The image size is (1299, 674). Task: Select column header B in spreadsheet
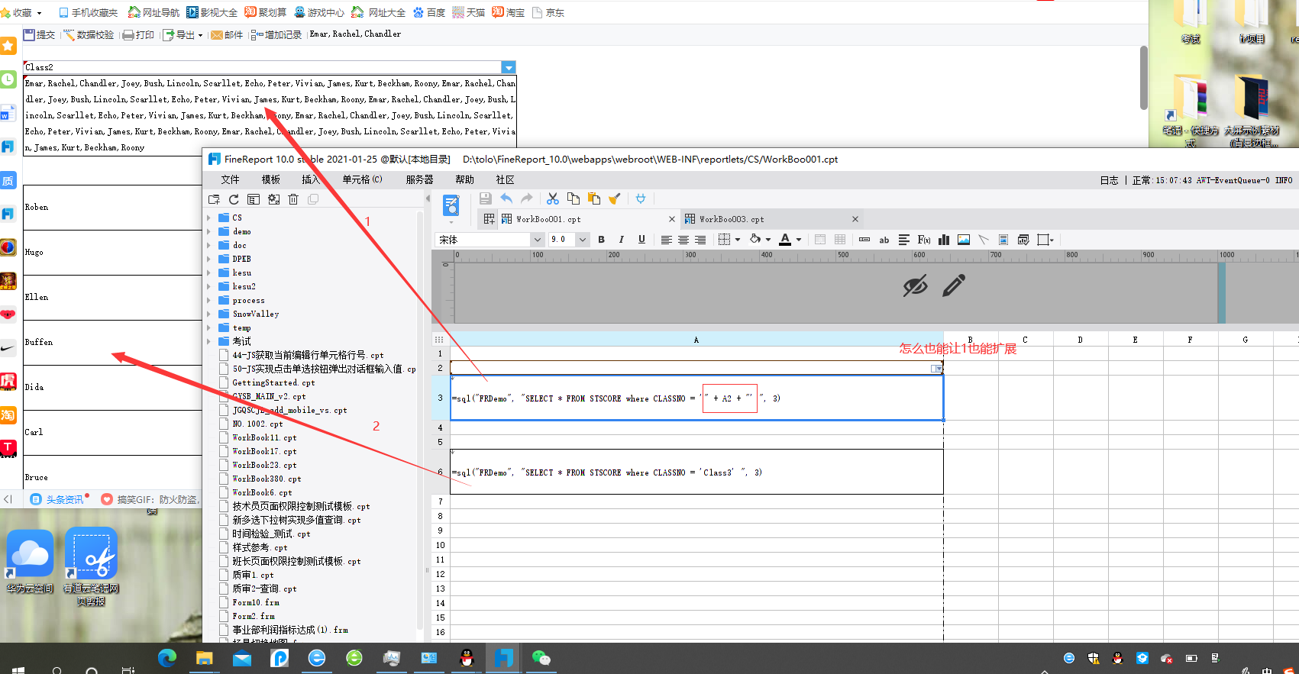tap(970, 340)
